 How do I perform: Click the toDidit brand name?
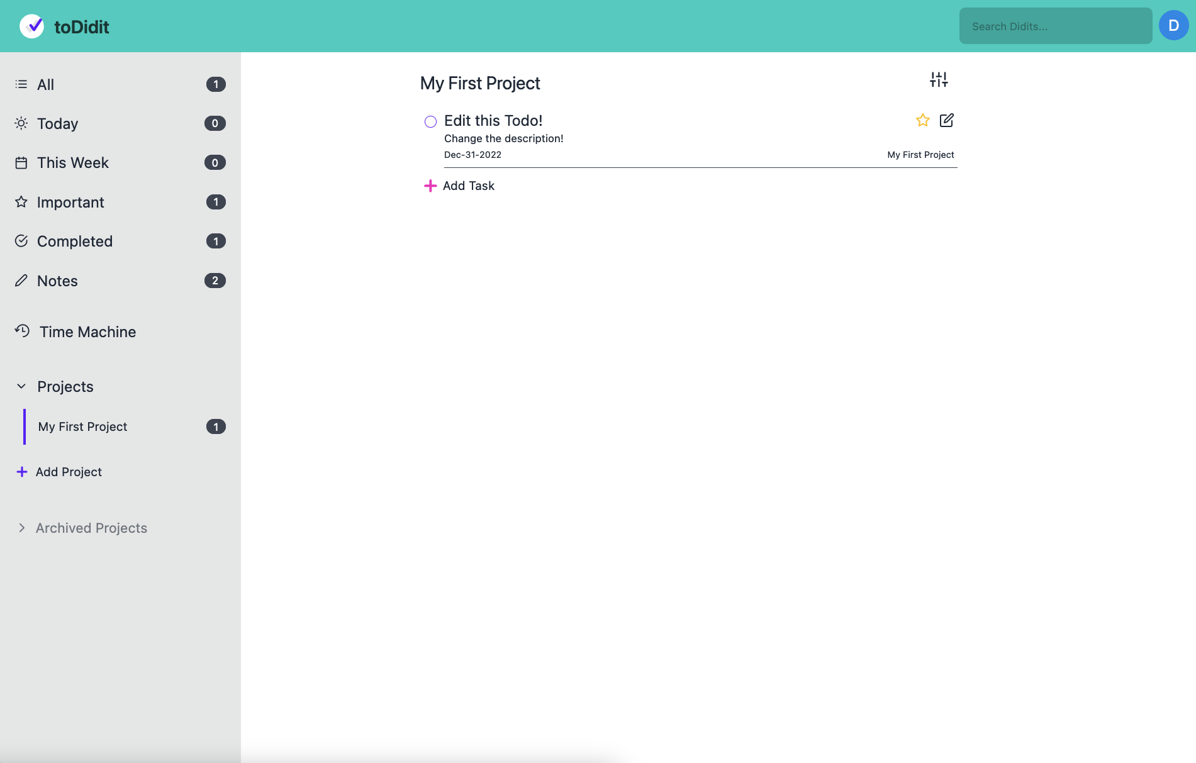(82, 27)
